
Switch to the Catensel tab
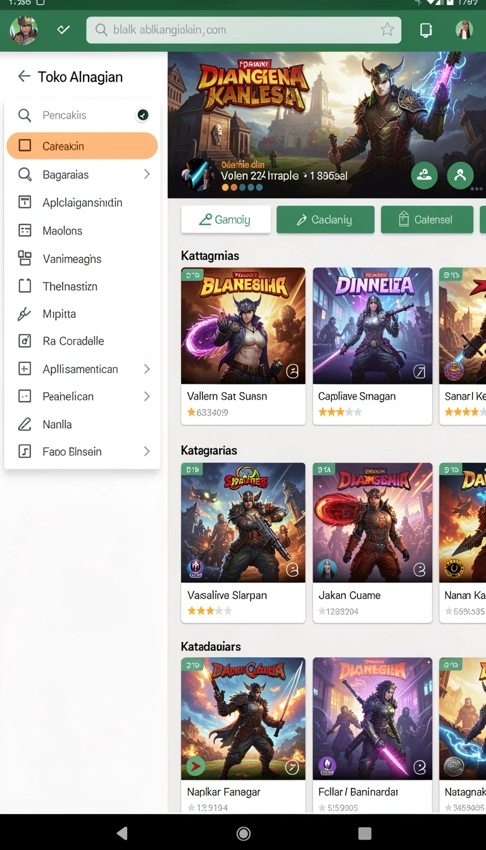click(427, 219)
